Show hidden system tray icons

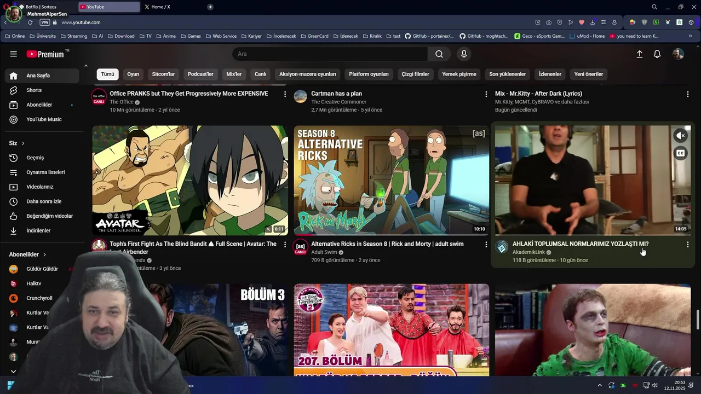pos(600,386)
